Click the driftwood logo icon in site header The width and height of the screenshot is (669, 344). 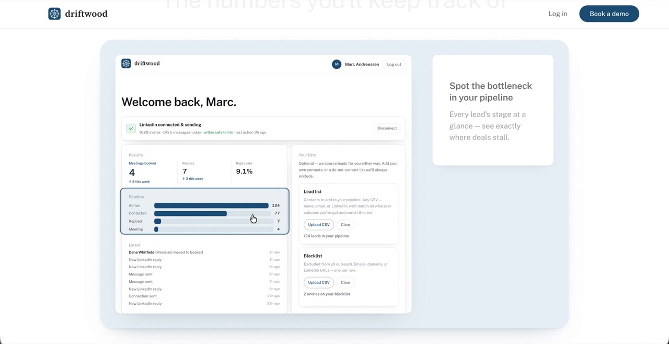pyautogui.click(x=54, y=14)
